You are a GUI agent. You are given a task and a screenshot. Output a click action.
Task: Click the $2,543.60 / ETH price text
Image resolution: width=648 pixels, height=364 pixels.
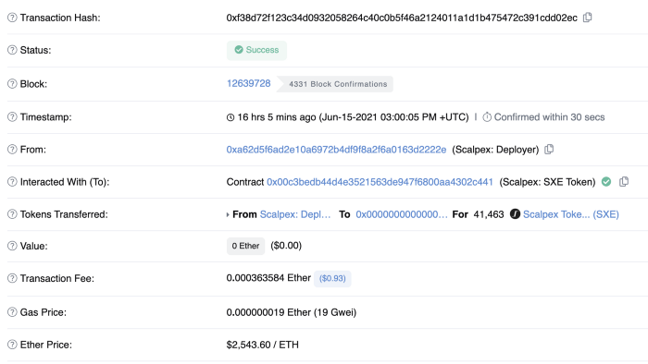(x=262, y=345)
